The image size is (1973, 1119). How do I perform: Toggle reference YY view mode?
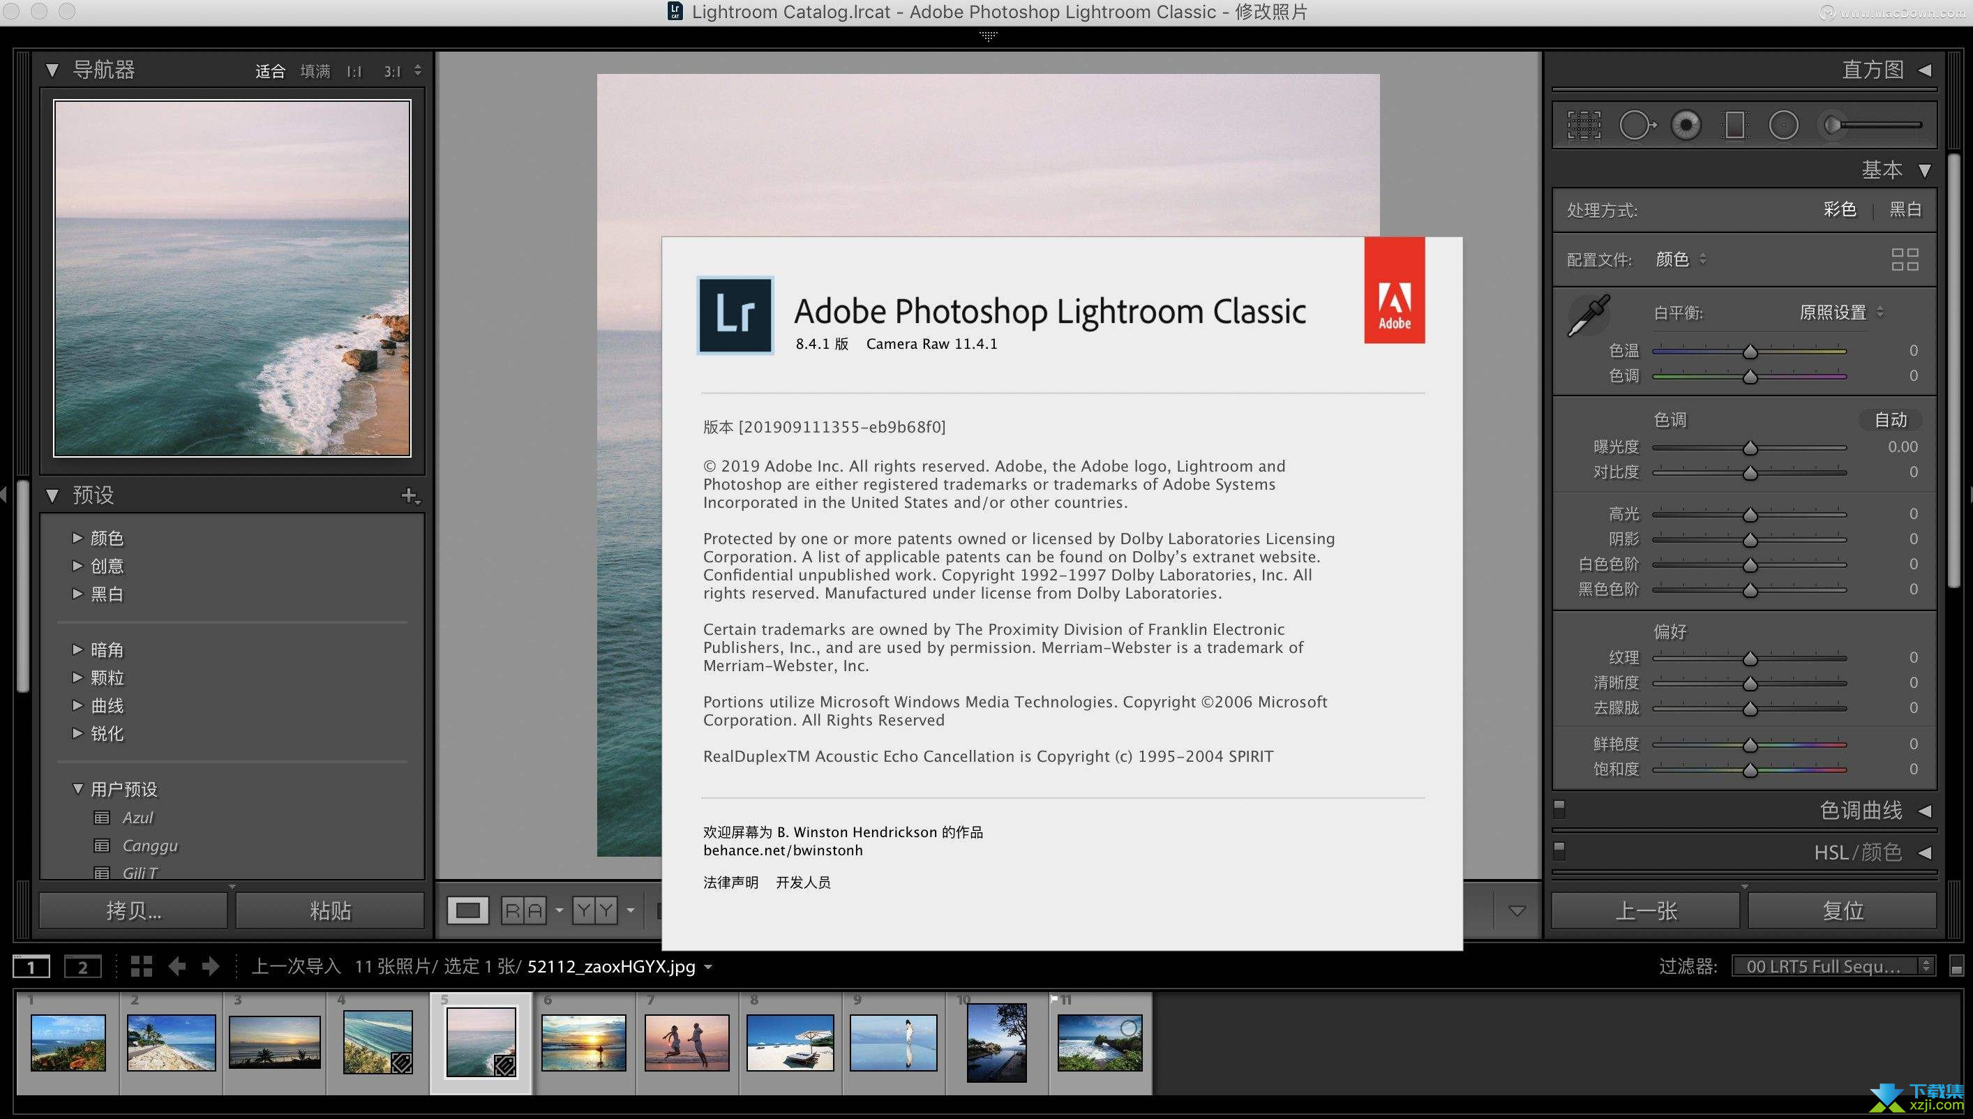[595, 910]
